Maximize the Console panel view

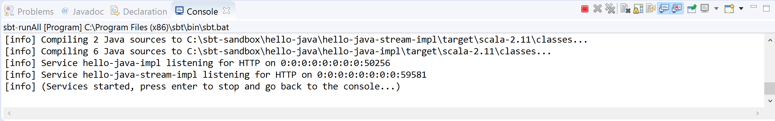(767, 8)
